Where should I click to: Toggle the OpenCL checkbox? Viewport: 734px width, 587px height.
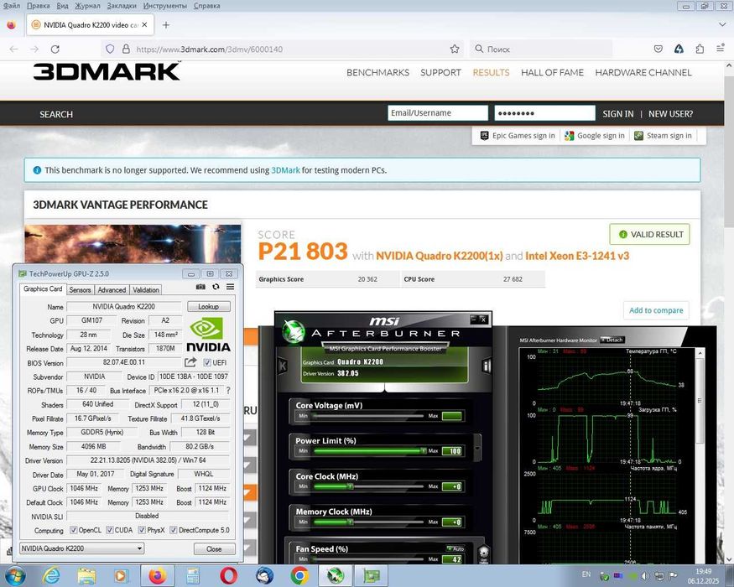(x=74, y=530)
